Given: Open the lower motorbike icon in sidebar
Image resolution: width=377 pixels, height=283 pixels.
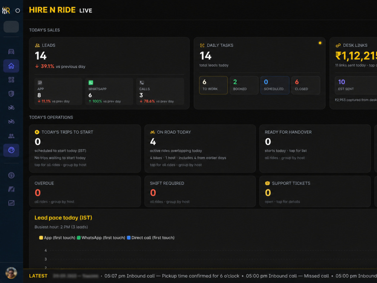Looking at the screenshot, I should [x=11, y=122].
